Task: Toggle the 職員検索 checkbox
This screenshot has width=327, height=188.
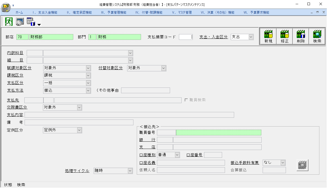Action: coord(186,100)
